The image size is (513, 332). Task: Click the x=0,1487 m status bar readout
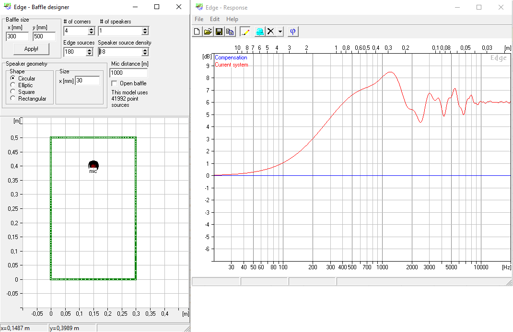[x=24, y=328]
